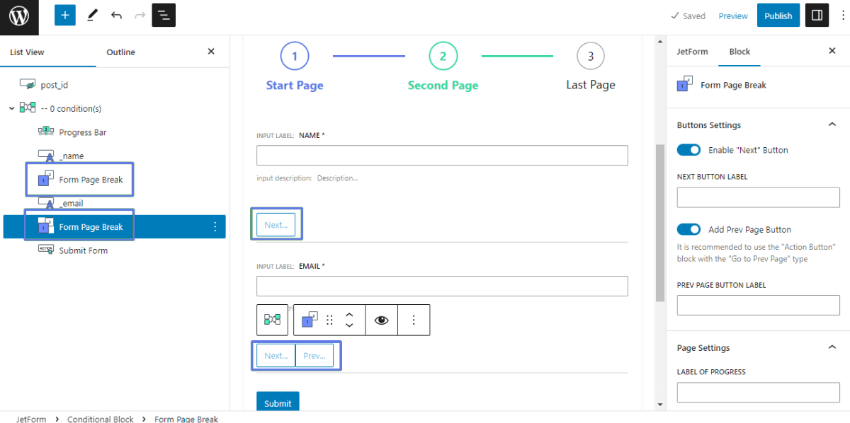Open Document Overview via the list icon
Viewport: 850px width, 423px height.
(164, 15)
